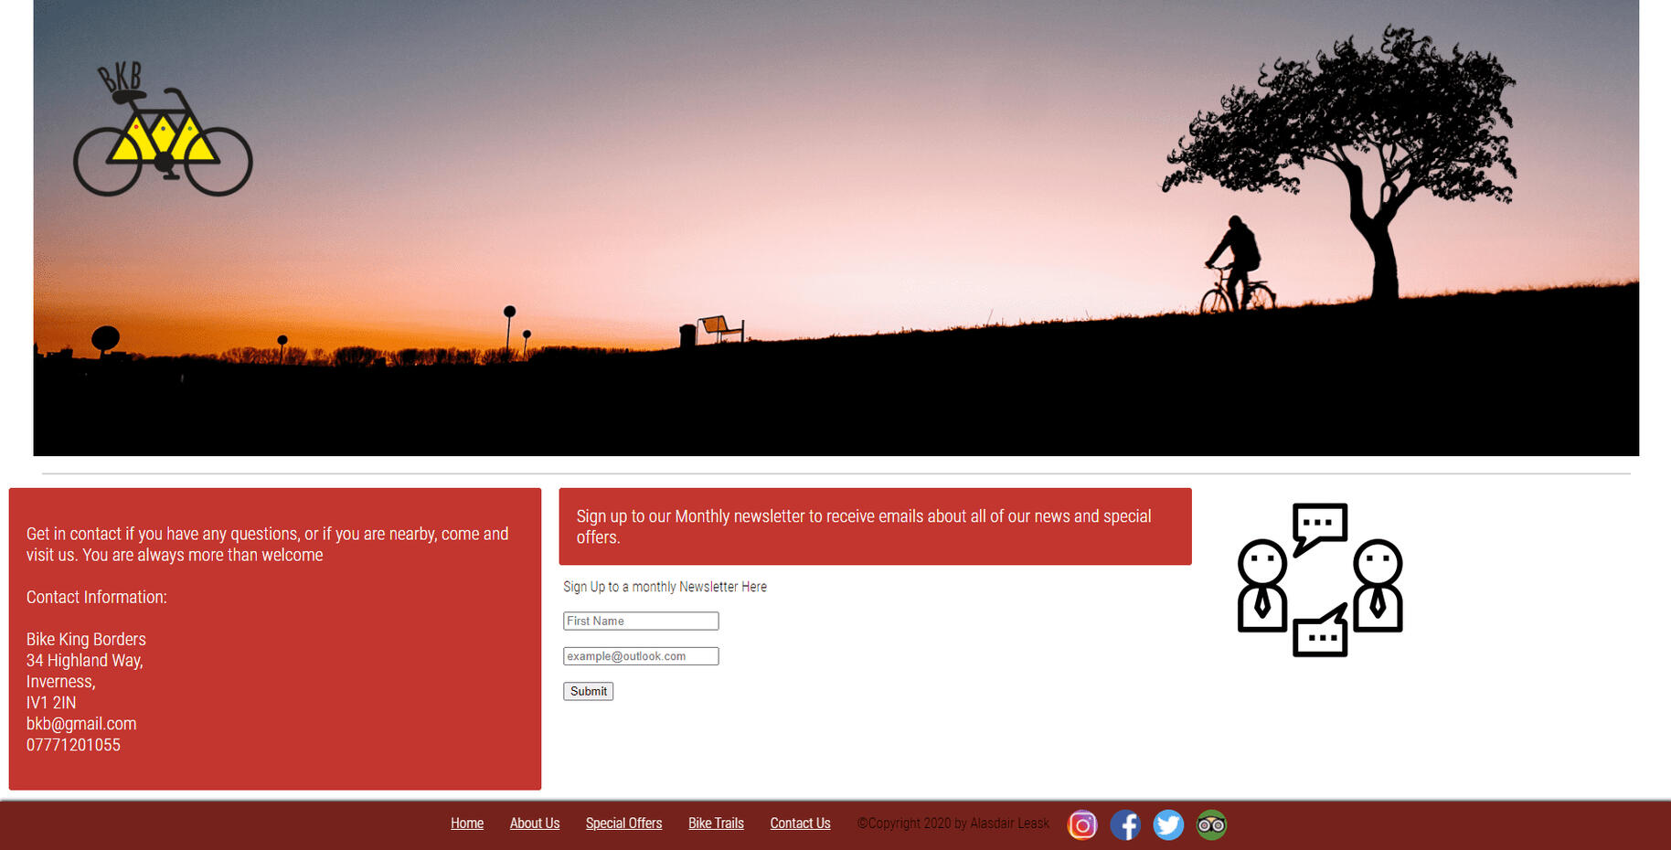Click the Twitter bird icon

click(x=1168, y=825)
